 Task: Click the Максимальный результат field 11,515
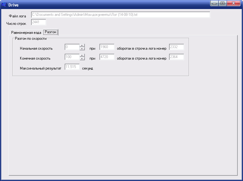pos(72,67)
